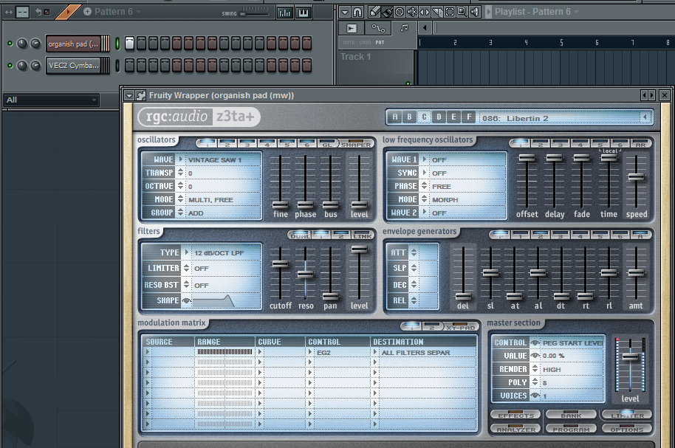Toggle the LIMITER button in master section

click(x=627, y=416)
